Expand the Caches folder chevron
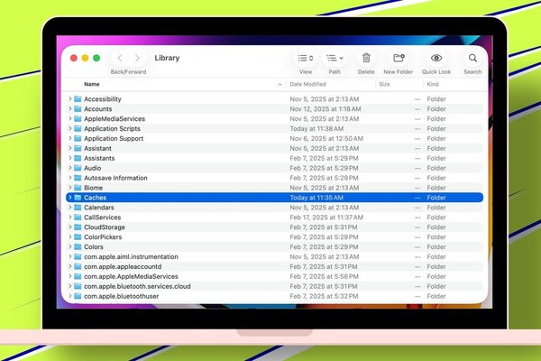 (x=70, y=198)
